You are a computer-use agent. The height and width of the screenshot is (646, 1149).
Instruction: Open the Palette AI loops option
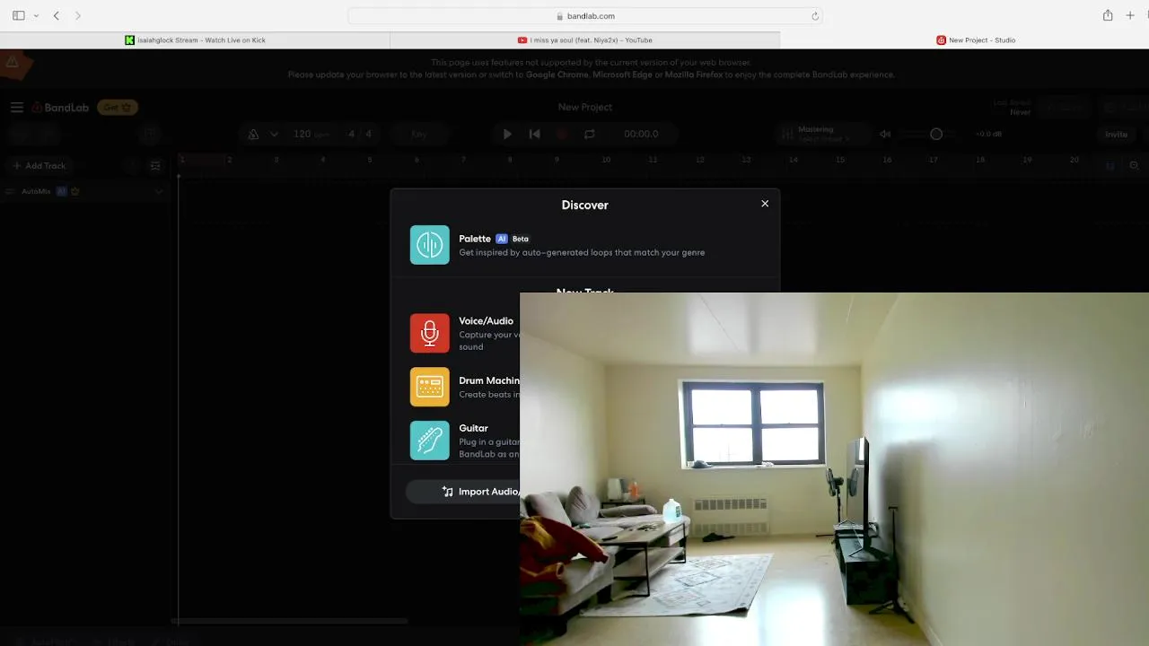[584, 245]
